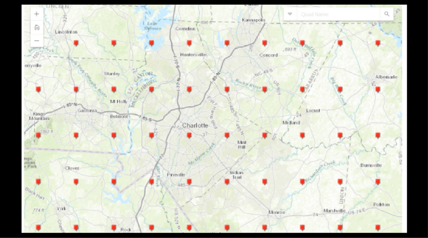This screenshot has height=238, width=428.
Task: Select the red marker below Pineville
Action: pyautogui.click(x=189, y=182)
